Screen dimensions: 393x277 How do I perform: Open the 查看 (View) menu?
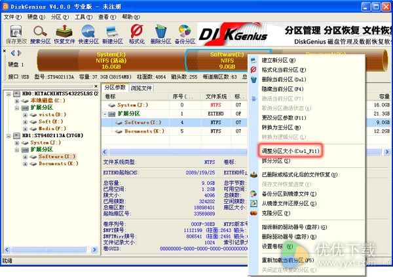click(x=107, y=17)
